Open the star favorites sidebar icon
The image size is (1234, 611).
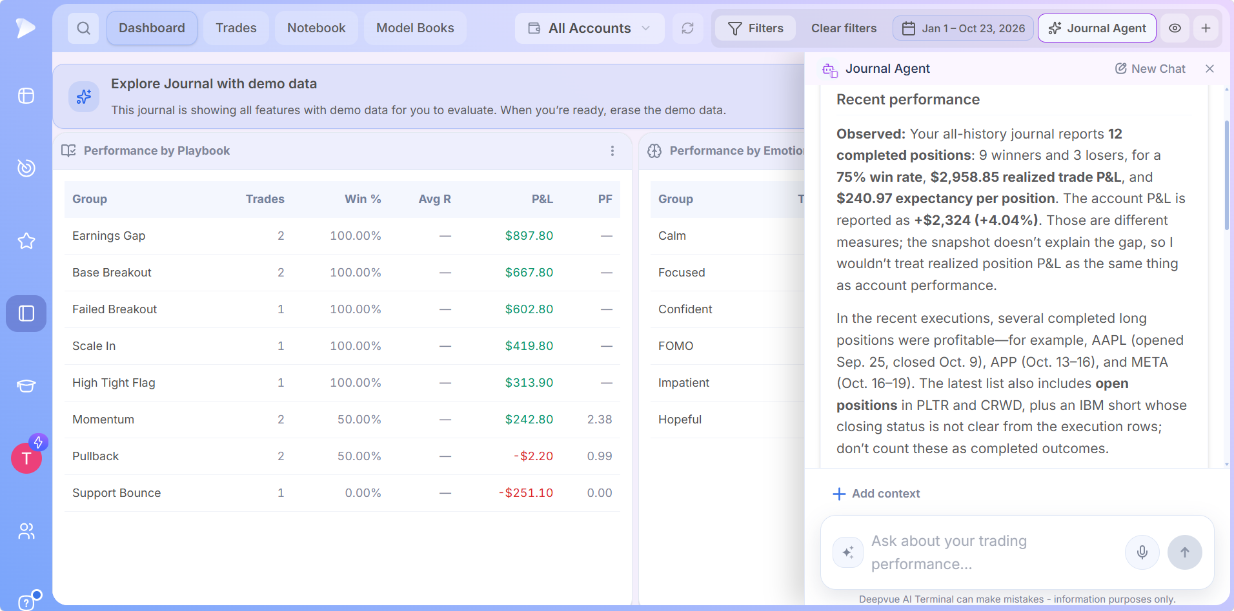coord(26,241)
